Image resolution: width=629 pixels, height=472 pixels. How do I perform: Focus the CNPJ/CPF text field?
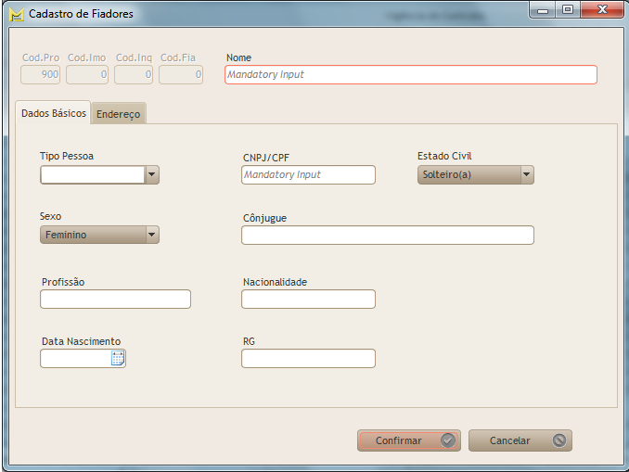click(308, 175)
